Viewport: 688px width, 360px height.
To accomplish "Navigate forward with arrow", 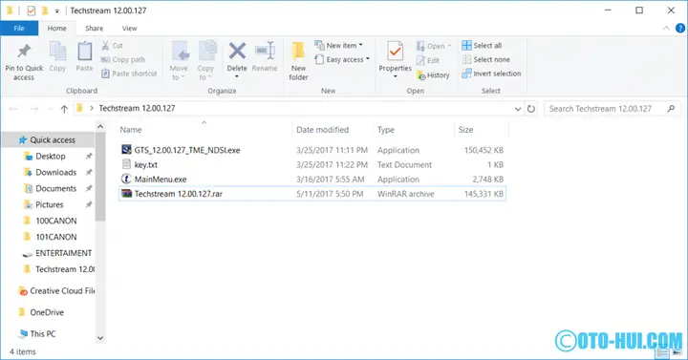I will (x=34, y=109).
